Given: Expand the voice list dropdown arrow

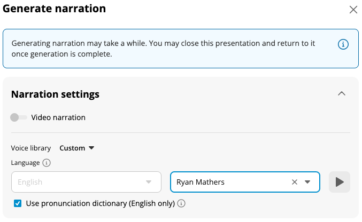Looking at the screenshot, I should coord(307,182).
